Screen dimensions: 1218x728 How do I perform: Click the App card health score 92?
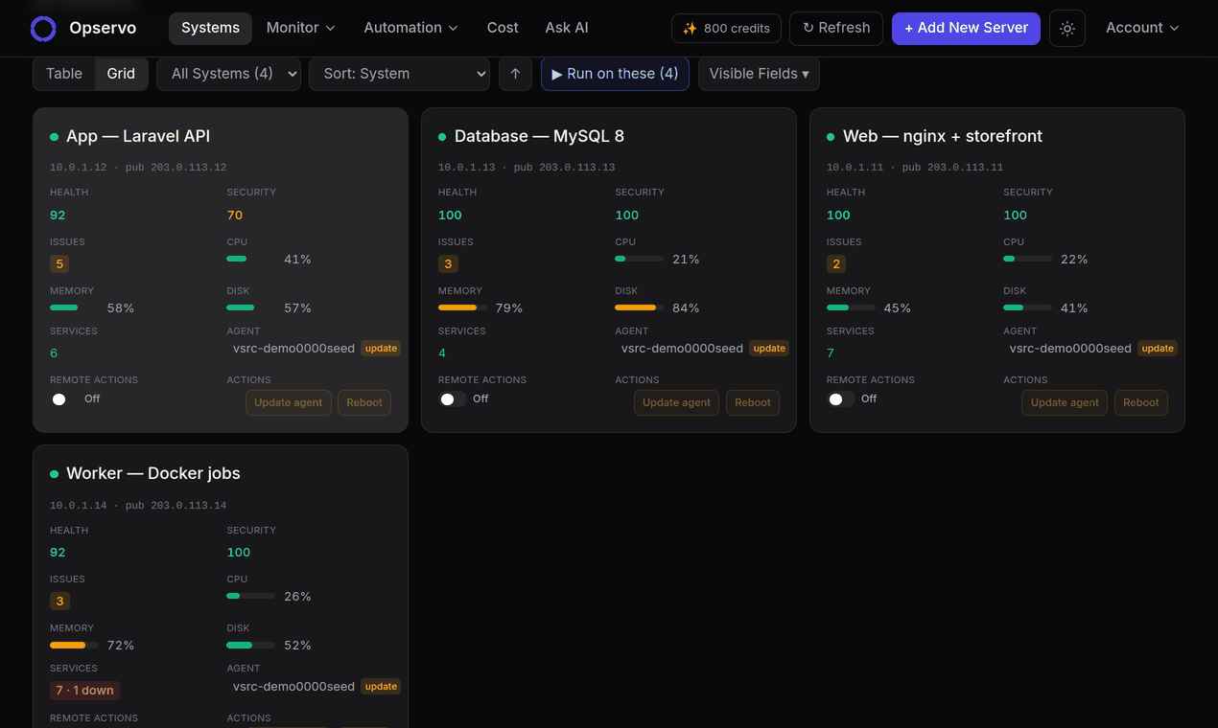click(x=58, y=216)
